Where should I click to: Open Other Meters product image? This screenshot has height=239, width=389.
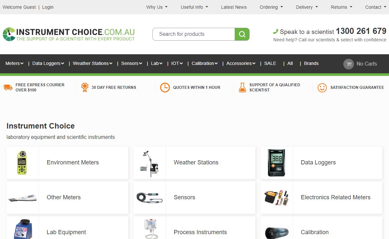(22, 198)
